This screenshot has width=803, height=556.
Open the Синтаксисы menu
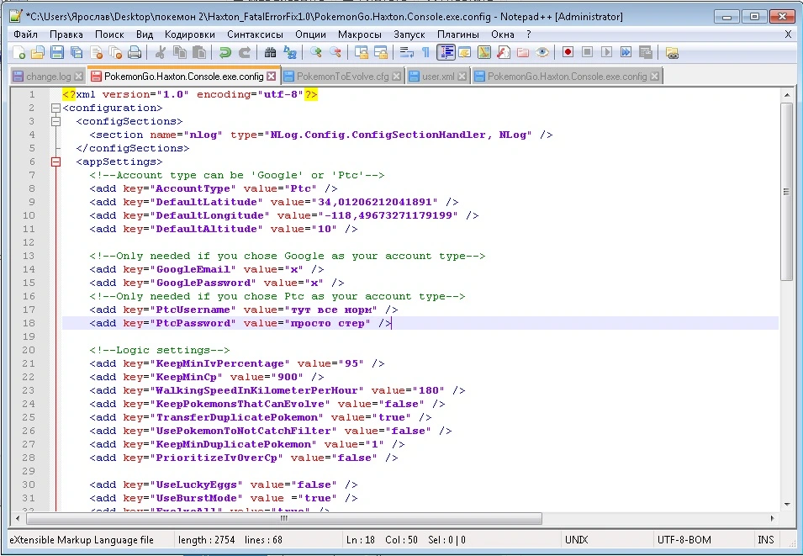[255, 34]
